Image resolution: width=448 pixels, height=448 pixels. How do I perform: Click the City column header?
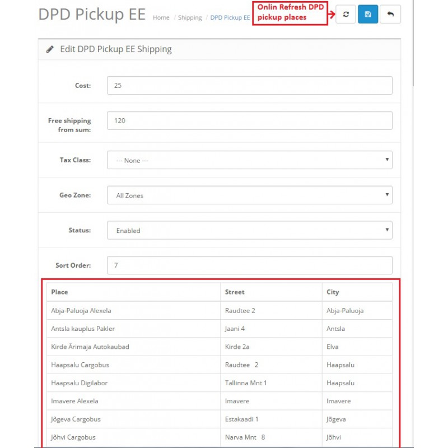pos(333,292)
